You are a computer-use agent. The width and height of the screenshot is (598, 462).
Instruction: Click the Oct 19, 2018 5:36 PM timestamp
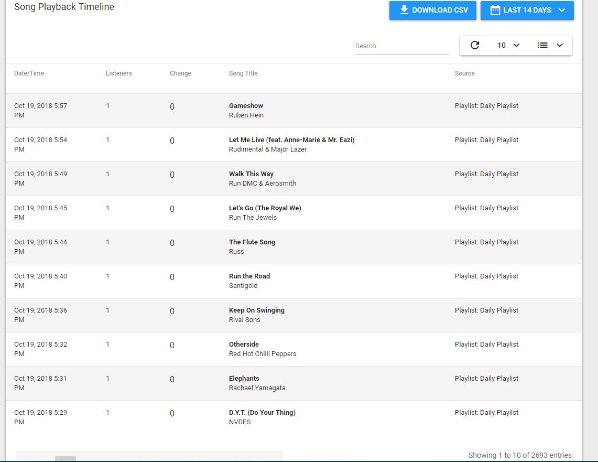tap(40, 315)
